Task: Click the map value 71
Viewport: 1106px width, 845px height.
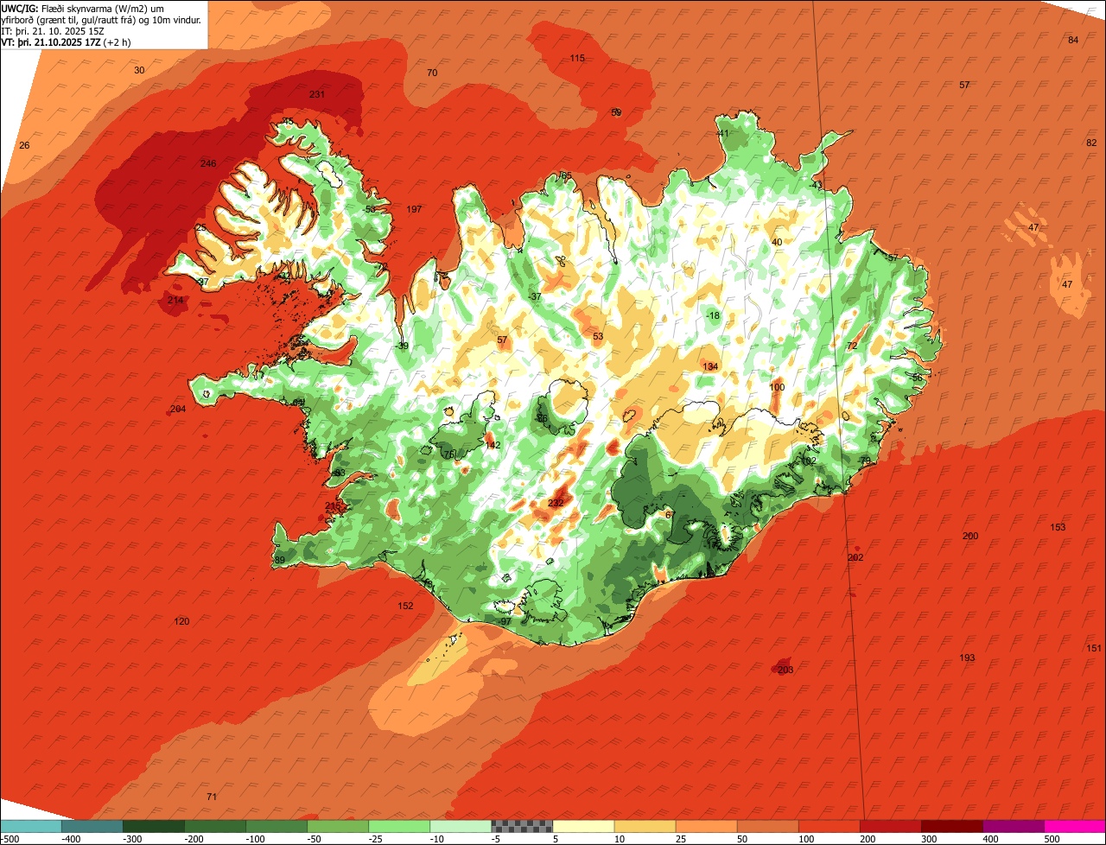Action: pos(212,796)
